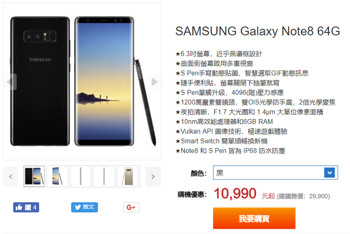Click the 建議售價 29,900 text
350x234 pixels.
pyautogui.click(x=303, y=196)
